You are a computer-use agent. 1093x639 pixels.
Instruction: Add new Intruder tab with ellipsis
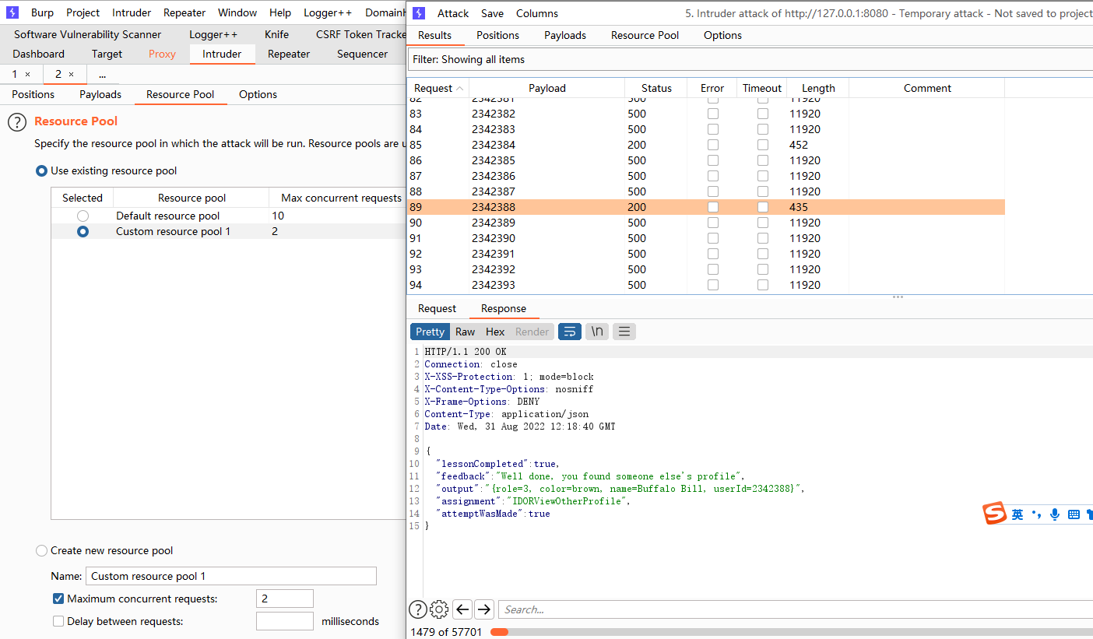(x=103, y=74)
